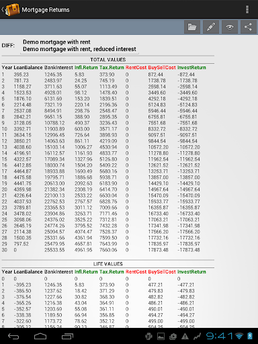Screen dimensions: 258x344
Task: Select the LoanBalance column header in Total Values
Action: [x=28, y=68]
